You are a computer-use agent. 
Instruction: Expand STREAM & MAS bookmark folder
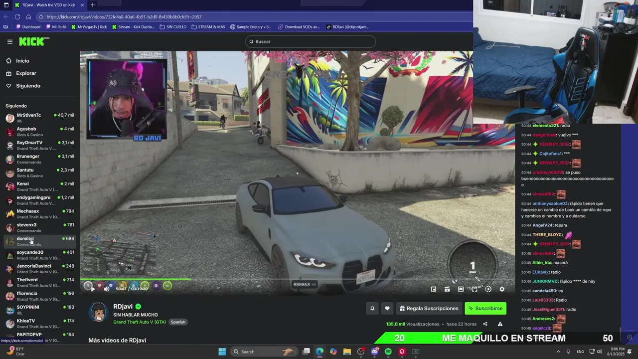click(x=208, y=27)
